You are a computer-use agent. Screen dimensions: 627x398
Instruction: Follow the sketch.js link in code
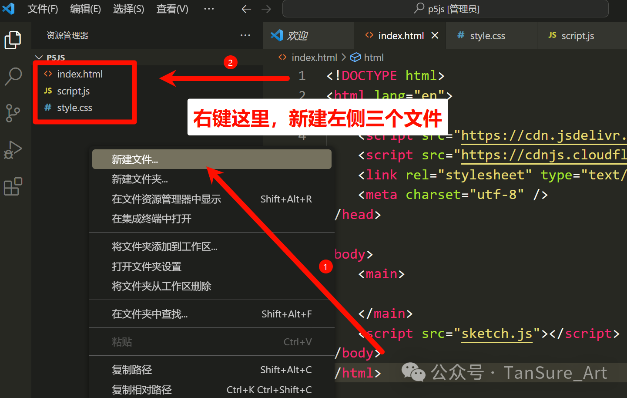pos(496,334)
